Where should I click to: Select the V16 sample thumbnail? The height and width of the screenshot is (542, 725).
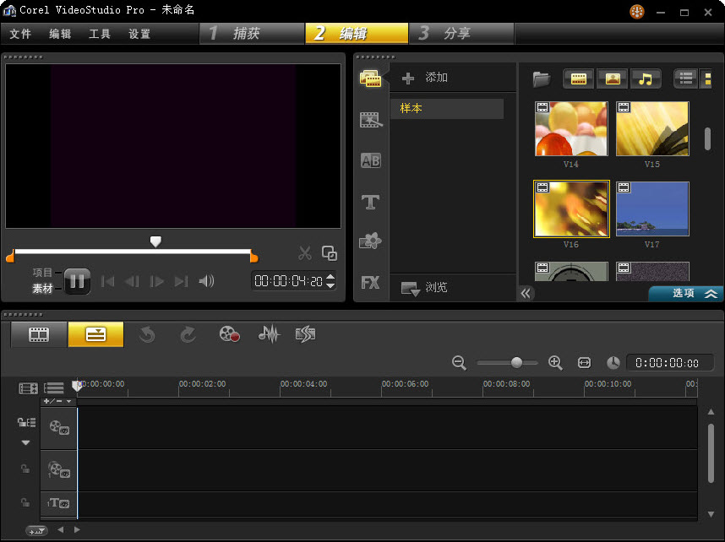570,209
